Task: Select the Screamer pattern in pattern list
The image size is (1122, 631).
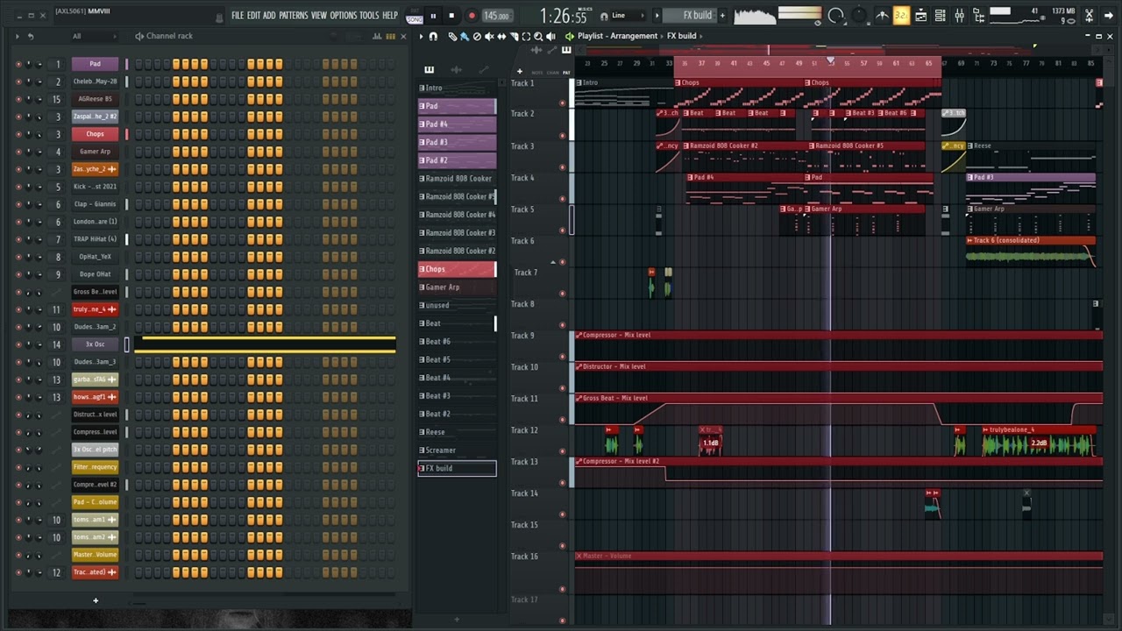Action: click(x=457, y=450)
